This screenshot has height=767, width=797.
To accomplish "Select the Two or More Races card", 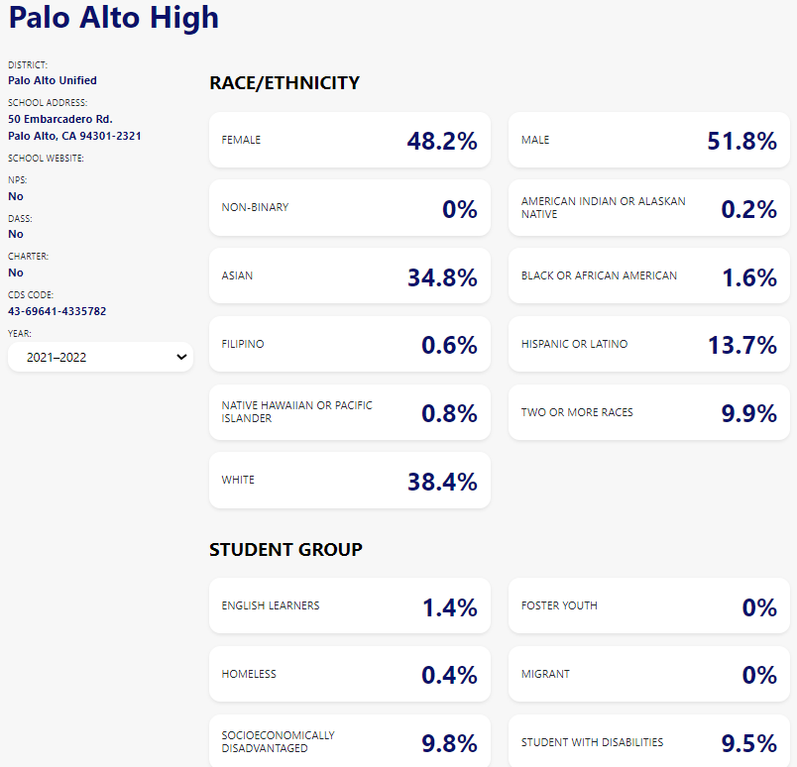I will pyautogui.click(x=648, y=412).
